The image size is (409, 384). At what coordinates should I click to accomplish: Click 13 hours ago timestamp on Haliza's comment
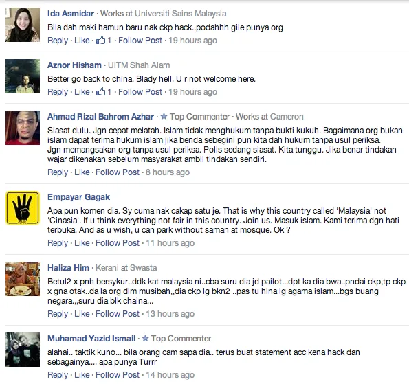(170, 314)
